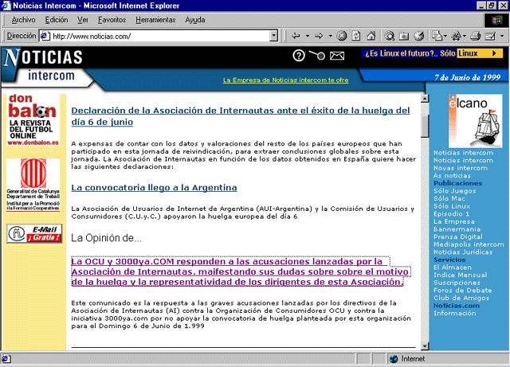Expand the address bar dropdown list

[274, 36]
